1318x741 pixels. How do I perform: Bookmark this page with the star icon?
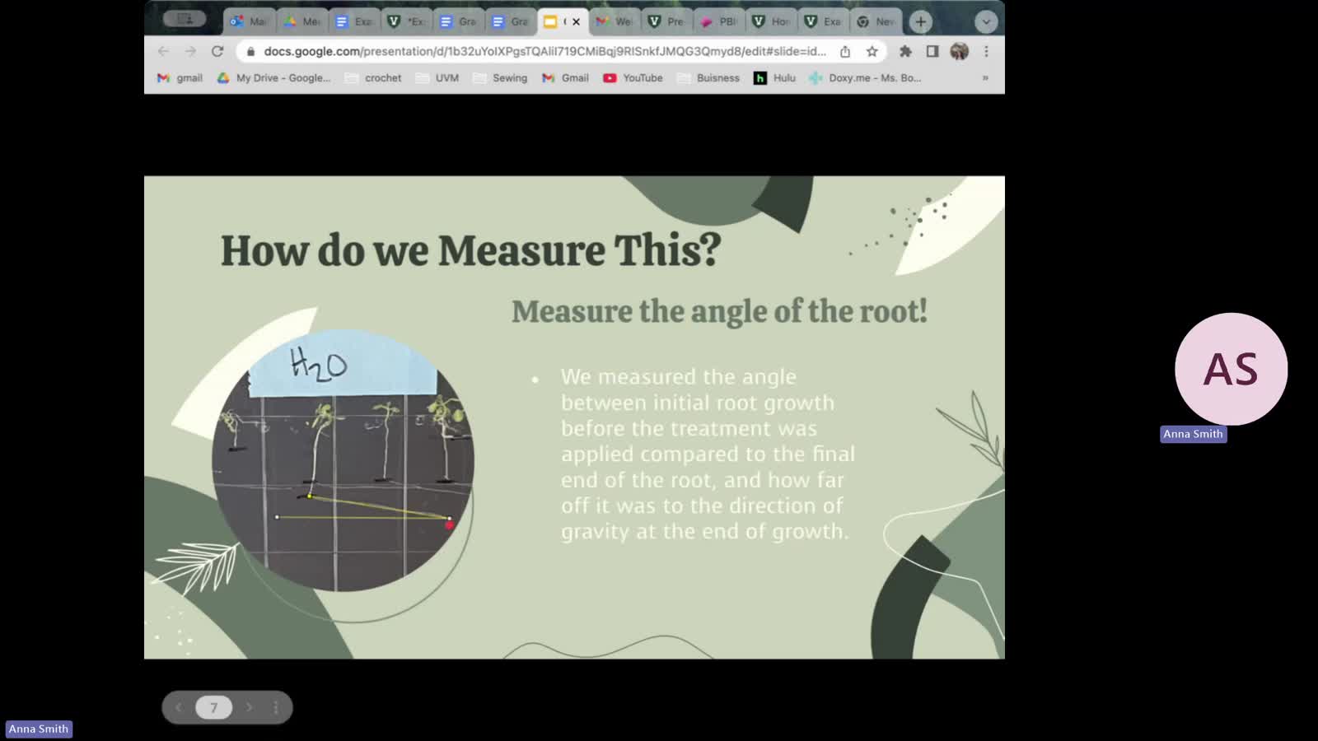(872, 51)
